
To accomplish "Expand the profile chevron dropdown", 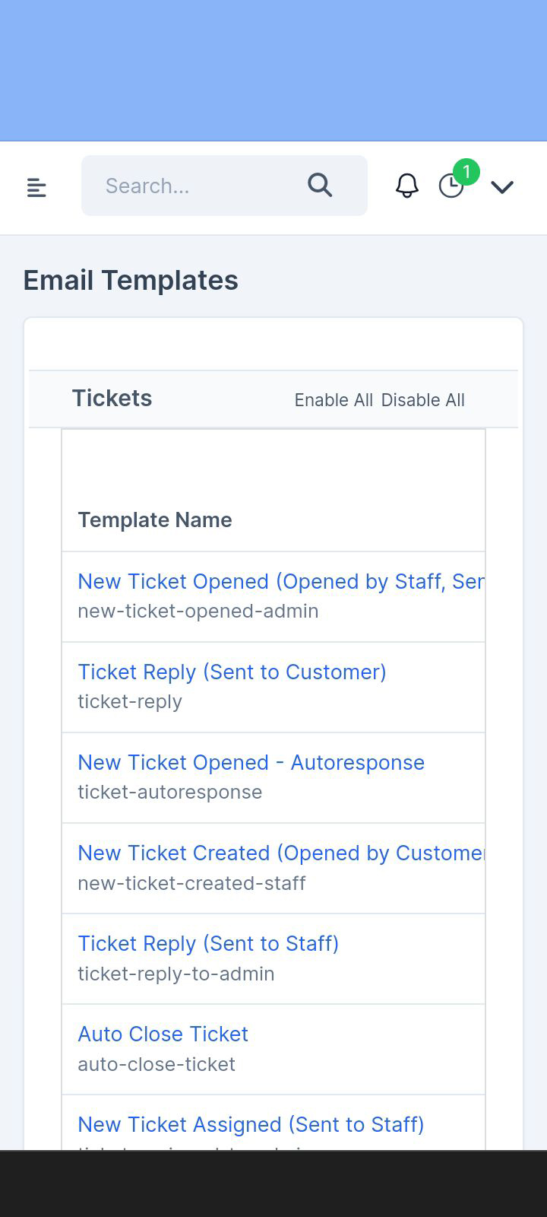I will [x=502, y=186].
